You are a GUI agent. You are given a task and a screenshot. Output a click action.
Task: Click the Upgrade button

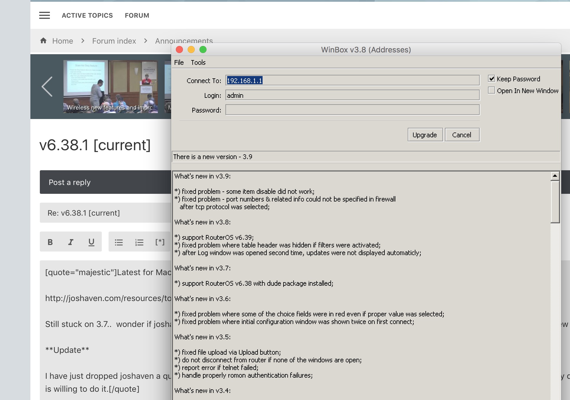(425, 135)
